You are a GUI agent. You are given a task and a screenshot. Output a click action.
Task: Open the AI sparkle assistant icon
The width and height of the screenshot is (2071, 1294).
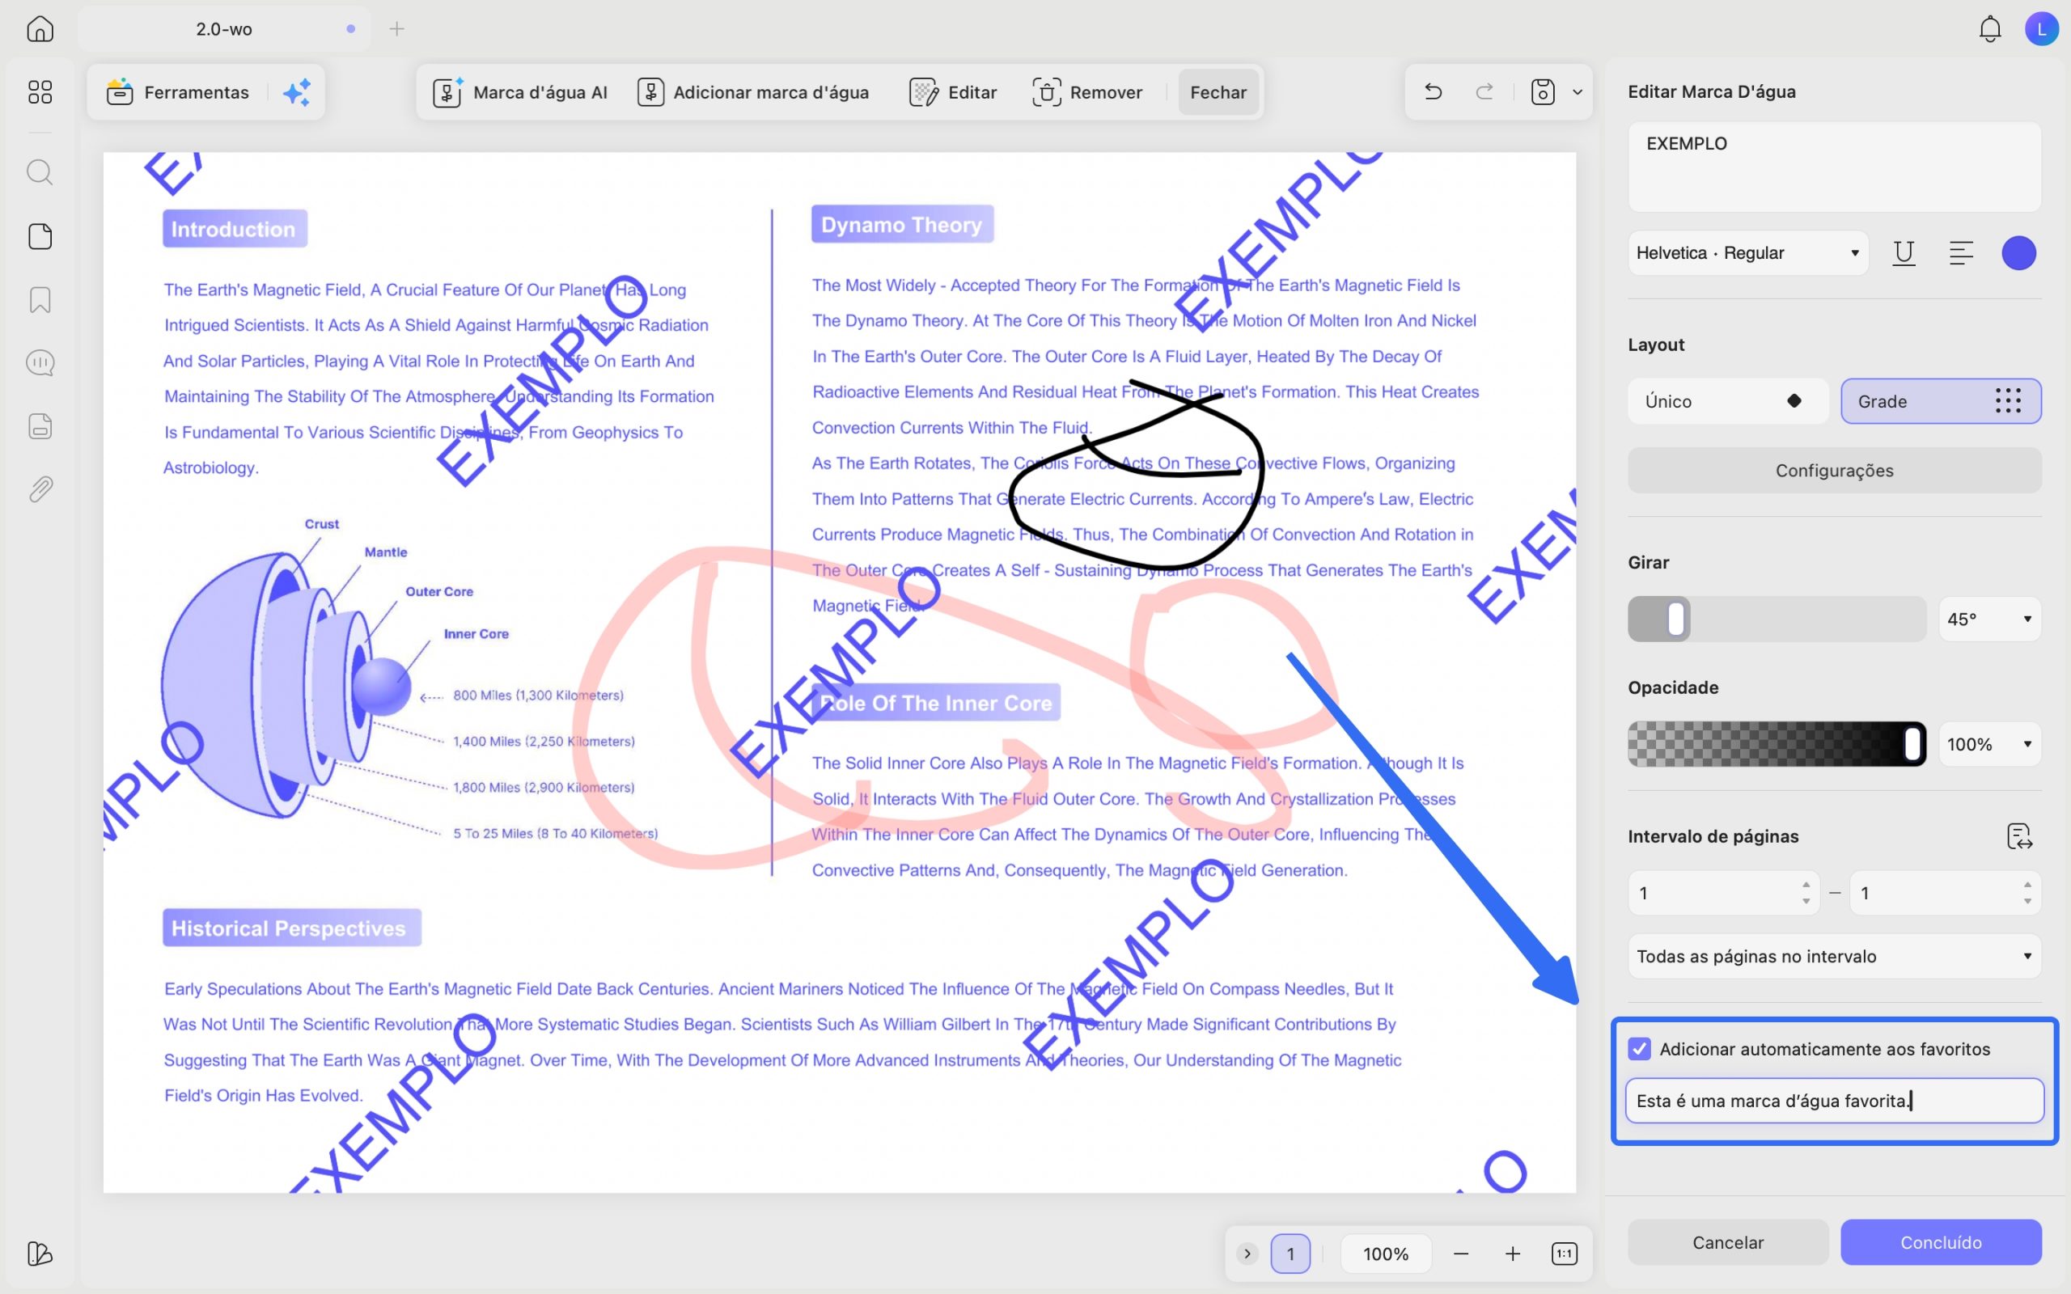(x=297, y=92)
